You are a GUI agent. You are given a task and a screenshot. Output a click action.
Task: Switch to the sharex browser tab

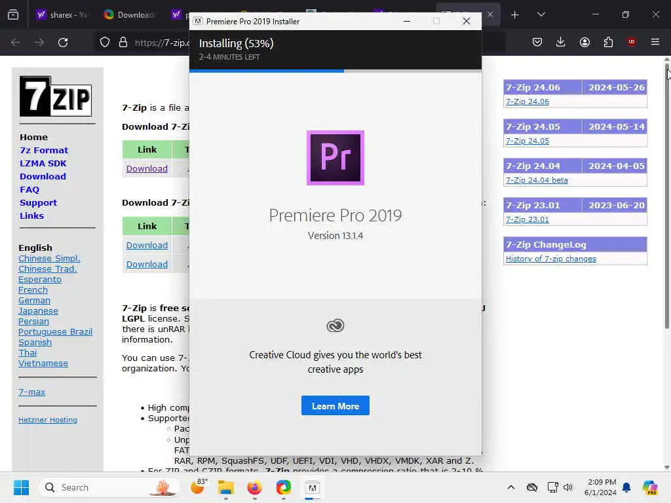(62, 15)
